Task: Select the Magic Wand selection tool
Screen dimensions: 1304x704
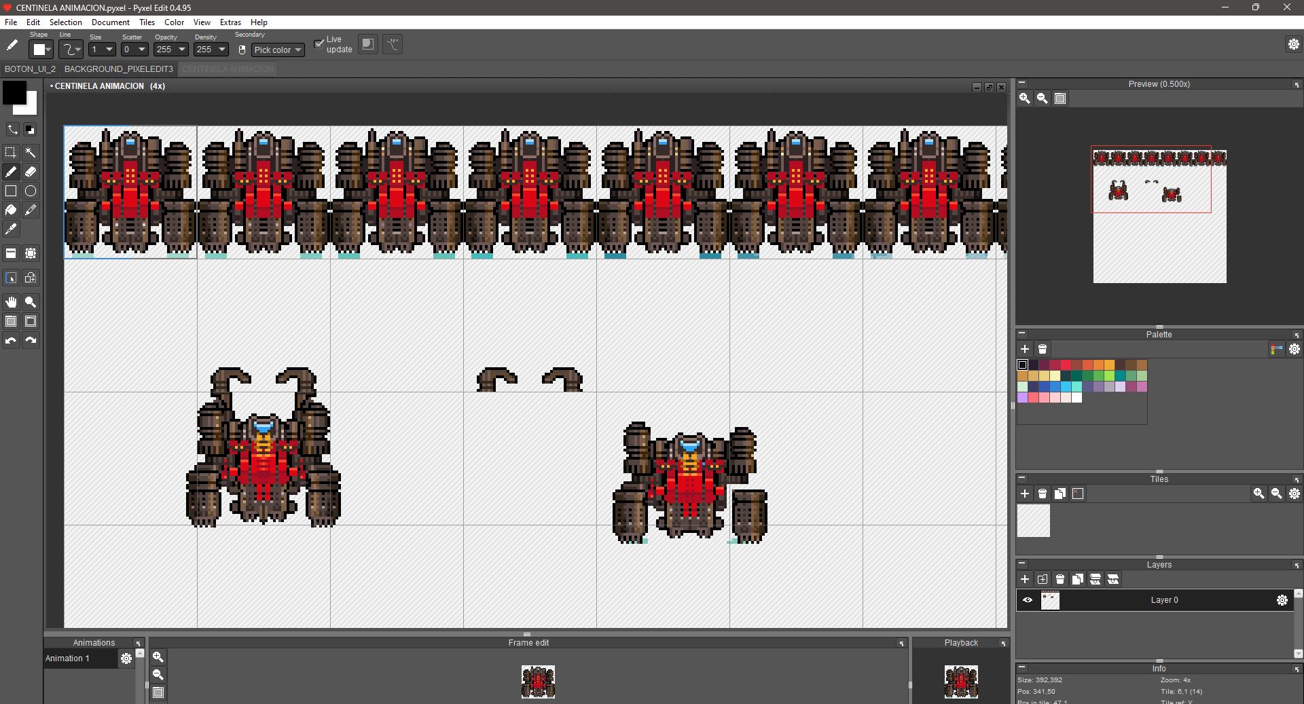Action: [x=31, y=153]
